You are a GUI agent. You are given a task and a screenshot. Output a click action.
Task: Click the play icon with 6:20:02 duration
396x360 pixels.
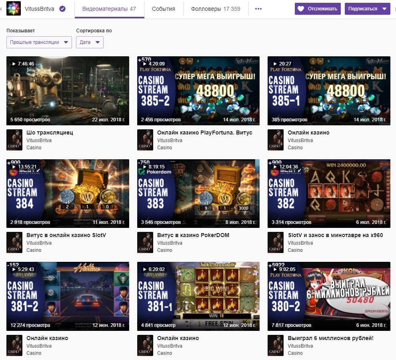click(x=145, y=269)
